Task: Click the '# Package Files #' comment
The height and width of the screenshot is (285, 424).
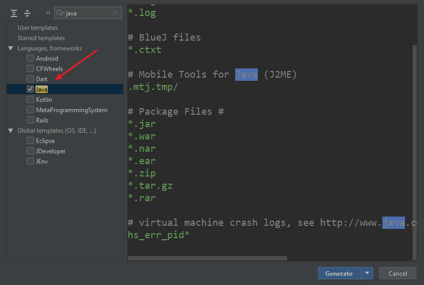Action: pyautogui.click(x=176, y=112)
